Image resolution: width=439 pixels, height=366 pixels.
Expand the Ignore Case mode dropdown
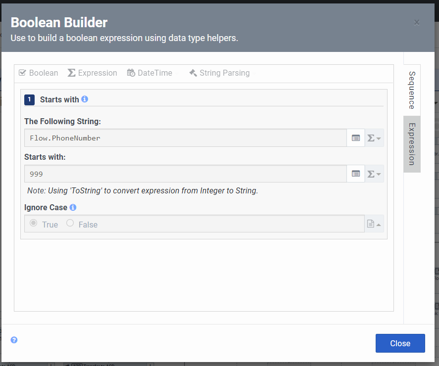pyautogui.click(x=374, y=224)
